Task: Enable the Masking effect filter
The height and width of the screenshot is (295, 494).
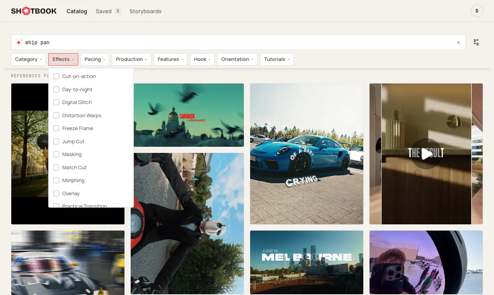Action: point(56,154)
